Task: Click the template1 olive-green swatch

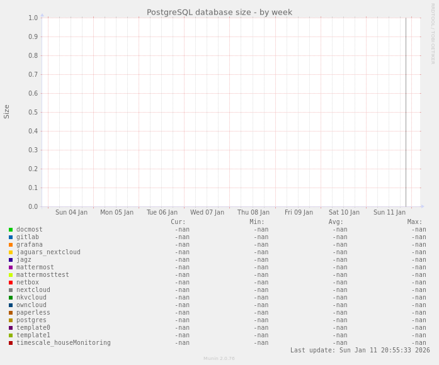Action: pyautogui.click(x=11, y=335)
